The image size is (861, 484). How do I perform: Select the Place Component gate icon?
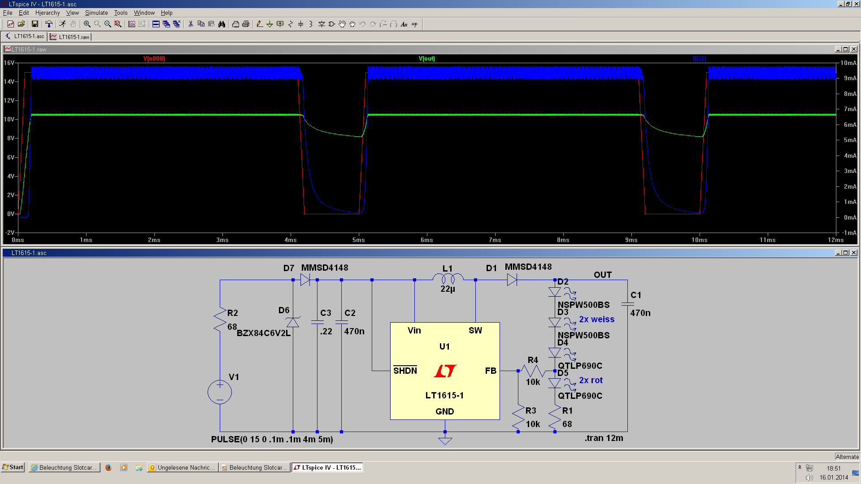[x=332, y=24]
